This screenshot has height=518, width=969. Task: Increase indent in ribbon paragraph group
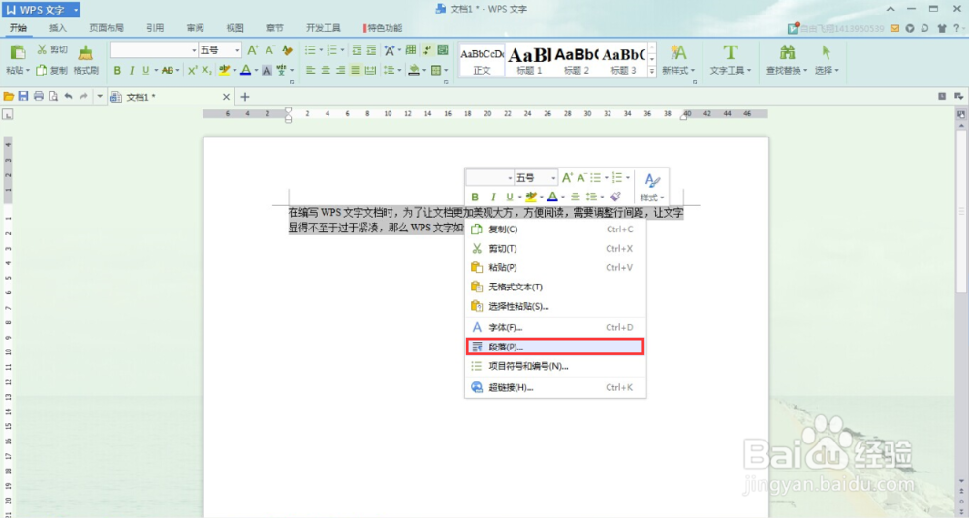371,50
